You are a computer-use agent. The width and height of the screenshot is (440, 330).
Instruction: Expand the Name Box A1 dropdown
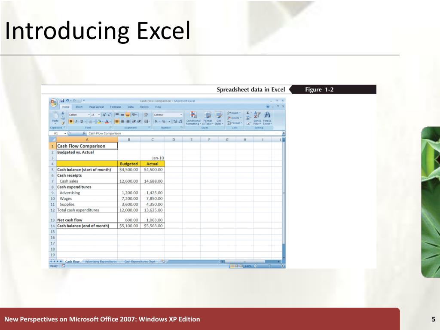[65, 133]
